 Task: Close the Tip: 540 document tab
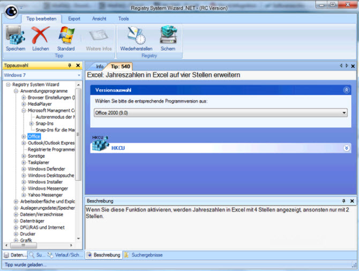pos(353,66)
